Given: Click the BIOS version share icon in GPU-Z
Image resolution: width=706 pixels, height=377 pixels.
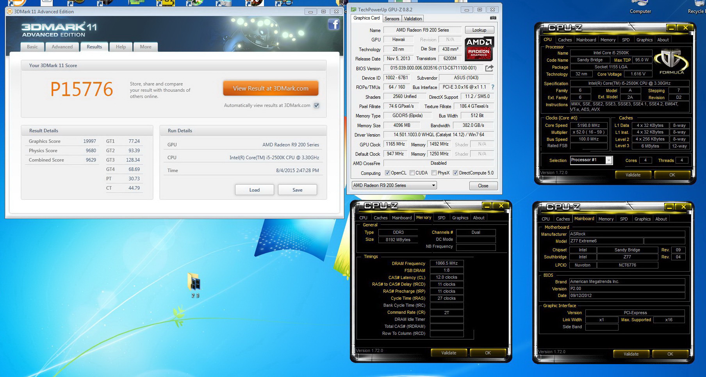Looking at the screenshot, I should pos(489,68).
